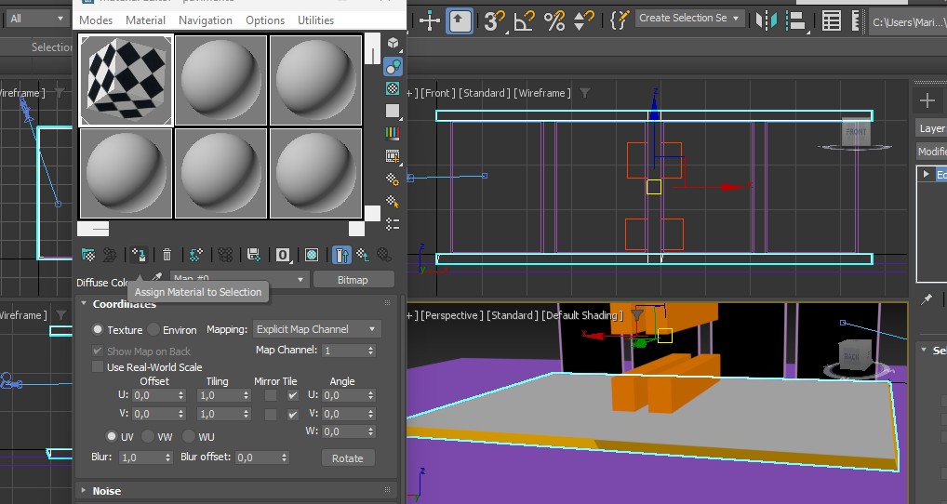The image size is (947, 504).
Task: Select the Environ radio button
Action: click(153, 329)
